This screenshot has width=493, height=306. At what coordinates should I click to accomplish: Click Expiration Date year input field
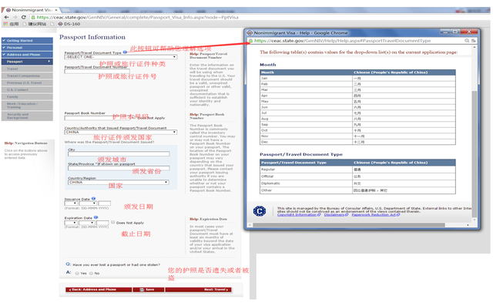102,223
